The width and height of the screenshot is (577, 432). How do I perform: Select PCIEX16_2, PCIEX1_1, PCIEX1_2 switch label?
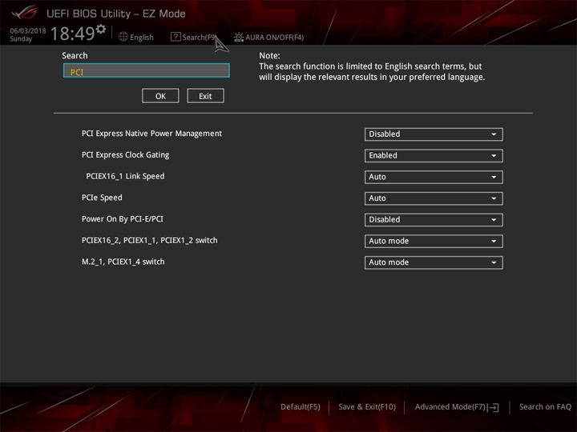point(149,240)
